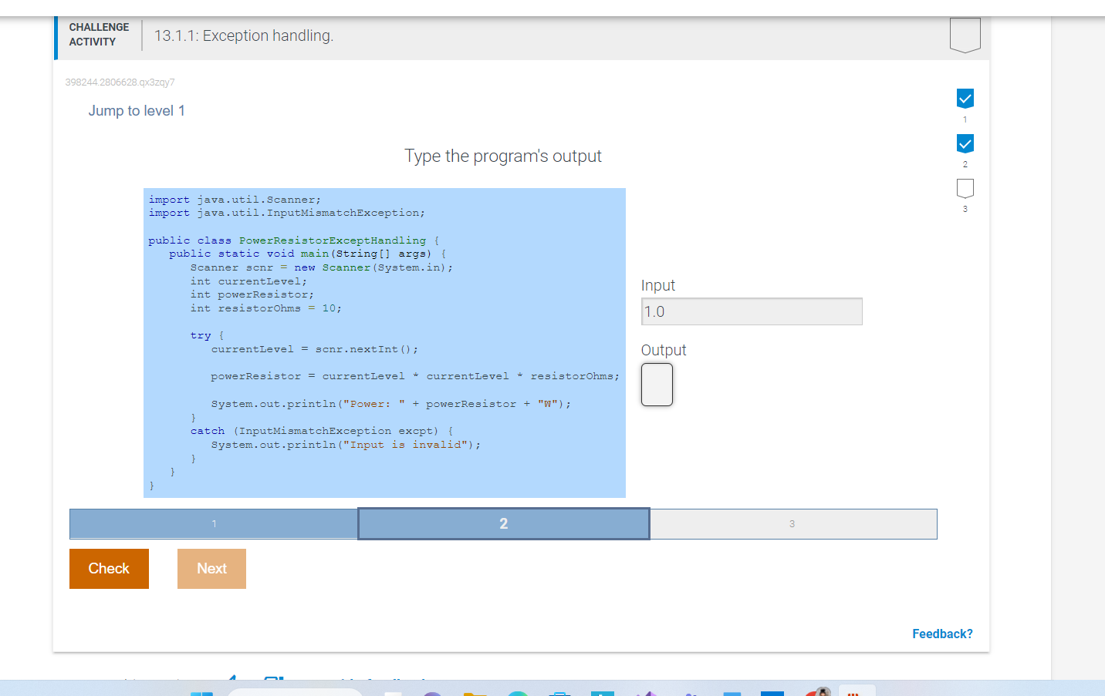This screenshot has height=696, width=1105.
Task: Click the activity ID 398244.2806628.qx3zqy7
Action: point(120,82)
